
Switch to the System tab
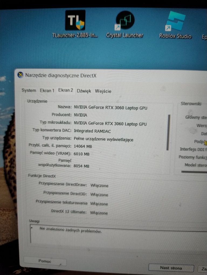coord(29,91)
